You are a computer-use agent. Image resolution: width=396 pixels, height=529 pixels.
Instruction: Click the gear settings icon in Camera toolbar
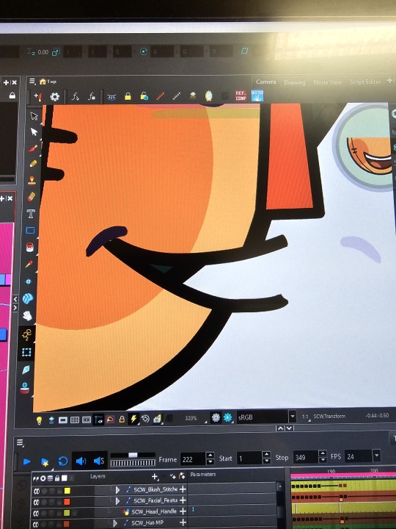54,97
